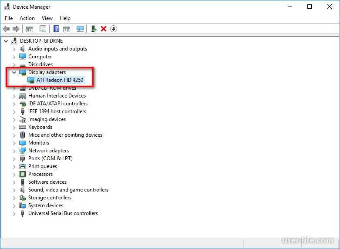Select the Network adapters label
Screen dimensions: 340x249
[x=48, y=151]
